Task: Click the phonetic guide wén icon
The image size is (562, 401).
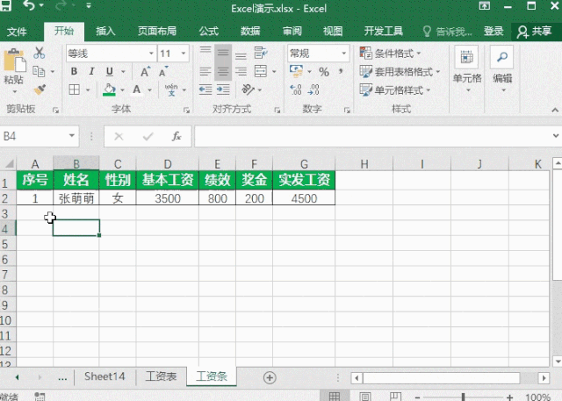Action: tap(171, 90)
